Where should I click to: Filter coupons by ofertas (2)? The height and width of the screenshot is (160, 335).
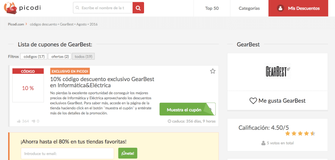[60, 57]
